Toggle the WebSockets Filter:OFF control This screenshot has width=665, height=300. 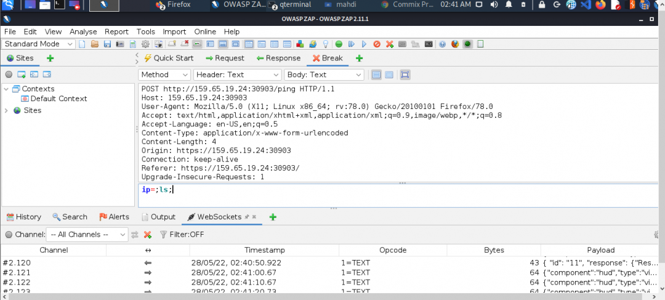click(182, 235)
